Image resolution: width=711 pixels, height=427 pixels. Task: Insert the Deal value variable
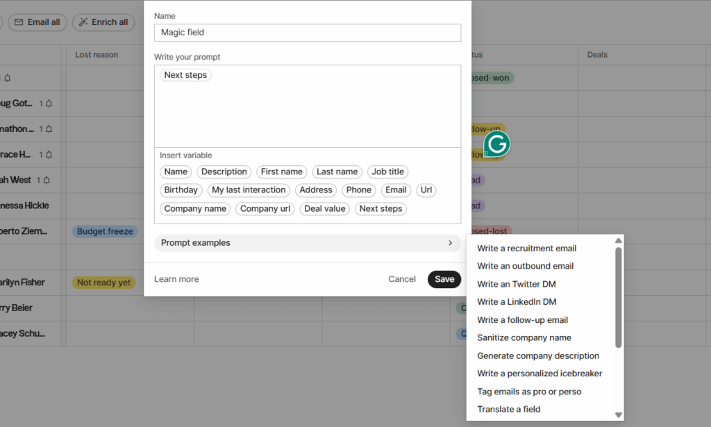pyautogui.click(x=324, y=209)
